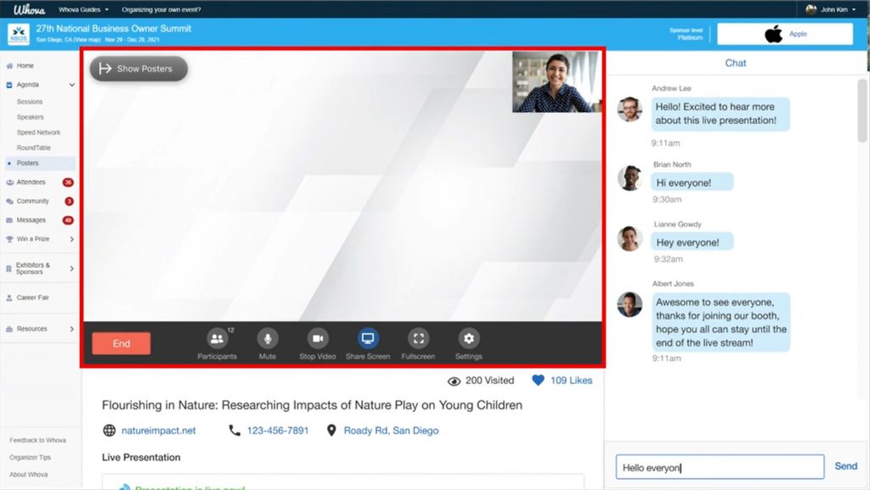Select Posters in the sidebar
Image resolution: width=870 pixels, height=490 pixels.
31,162
